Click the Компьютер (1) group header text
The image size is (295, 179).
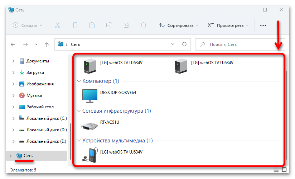pos(101,81)
